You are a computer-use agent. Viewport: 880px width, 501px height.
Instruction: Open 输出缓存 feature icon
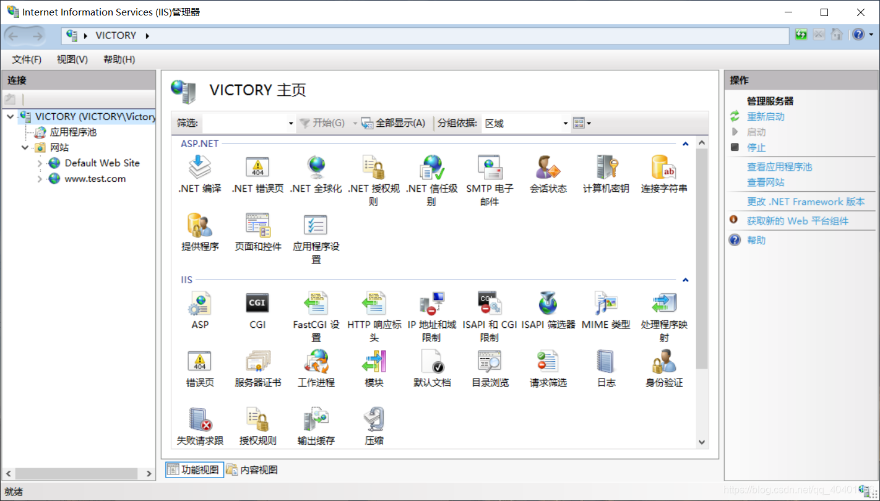pyautogui.click(x=316, y=419)
